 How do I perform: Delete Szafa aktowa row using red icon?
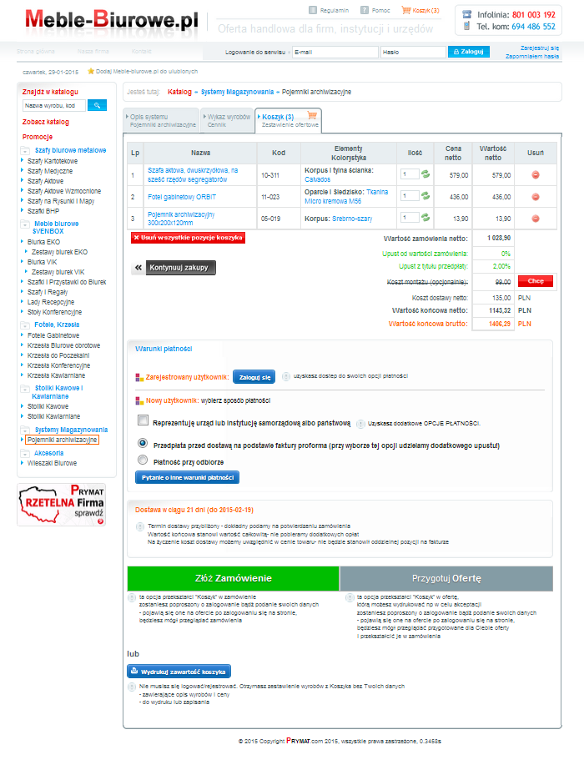[x=535, y=175]
